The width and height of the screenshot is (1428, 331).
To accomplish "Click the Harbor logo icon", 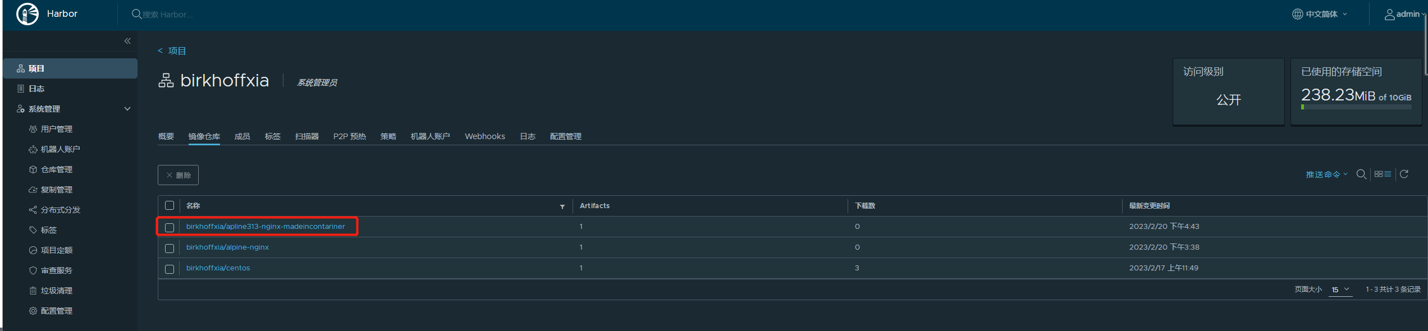I will coord(28,14).
